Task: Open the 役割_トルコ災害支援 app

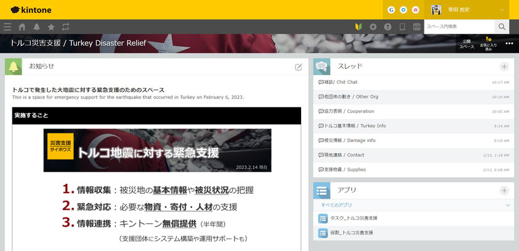Action: pyautogui.click(x=414, y=233)
